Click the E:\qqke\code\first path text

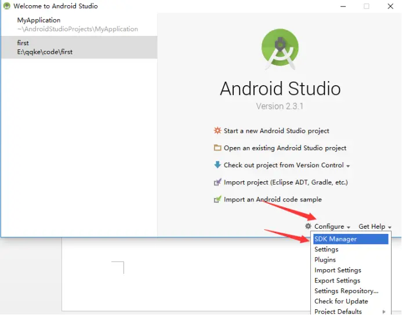(45, 52)
